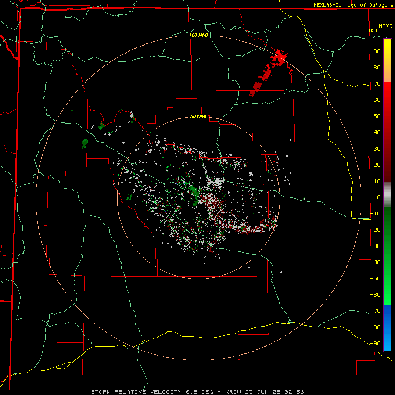Click the bright red colorbar segment near 60

(x=388, y=101)
